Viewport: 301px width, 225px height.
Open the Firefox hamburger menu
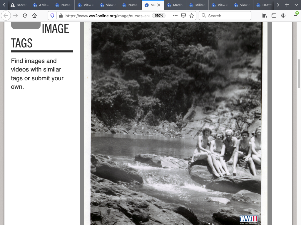(x=295, y=16)
